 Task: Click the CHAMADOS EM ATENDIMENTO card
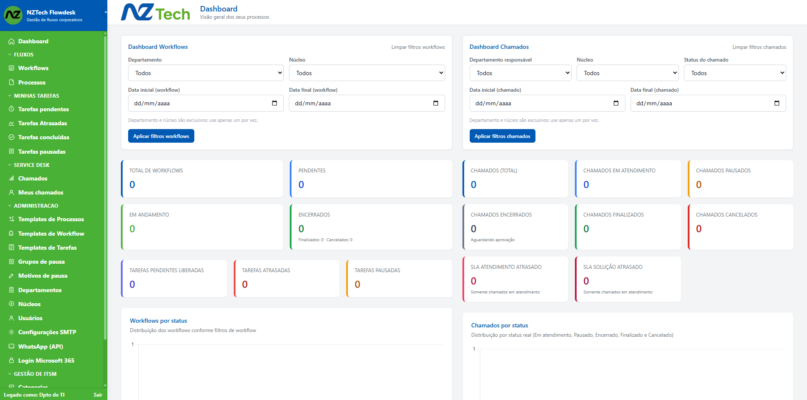pos(628,179)
